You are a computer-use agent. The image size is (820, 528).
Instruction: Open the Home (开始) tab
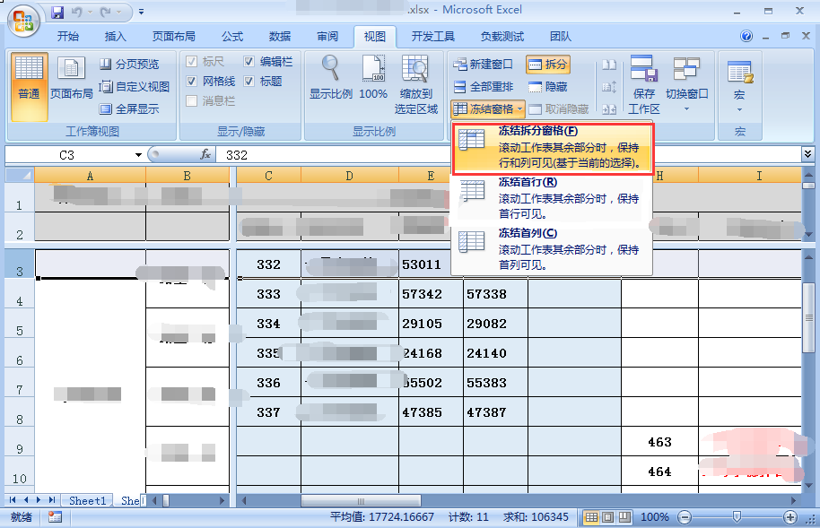[68, 36]
